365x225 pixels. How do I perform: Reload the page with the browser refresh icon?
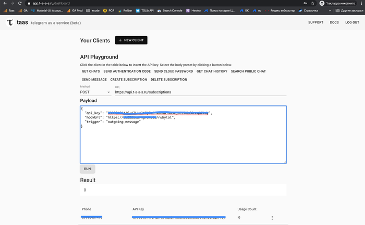coord(19,3)
